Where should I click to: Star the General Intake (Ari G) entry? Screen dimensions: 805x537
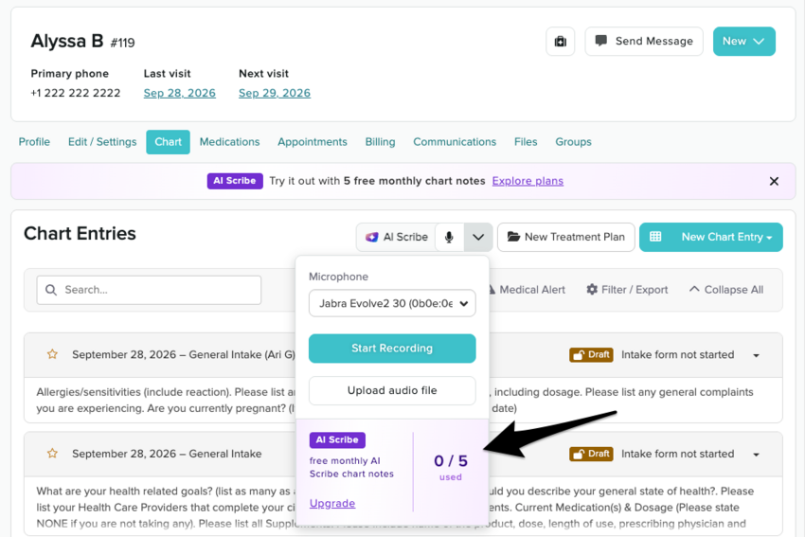coord(52,354)
